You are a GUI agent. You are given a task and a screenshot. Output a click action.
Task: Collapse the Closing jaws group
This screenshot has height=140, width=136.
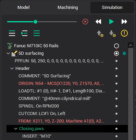pyautogui.click(x=16, y=129)
